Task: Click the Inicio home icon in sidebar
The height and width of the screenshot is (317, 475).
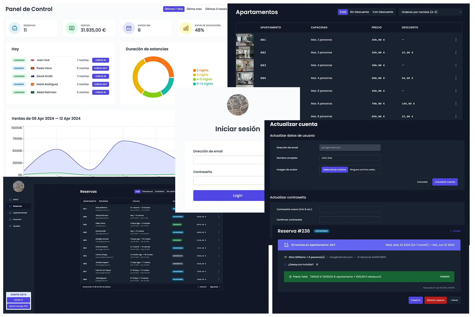Action: coord(10,199)
